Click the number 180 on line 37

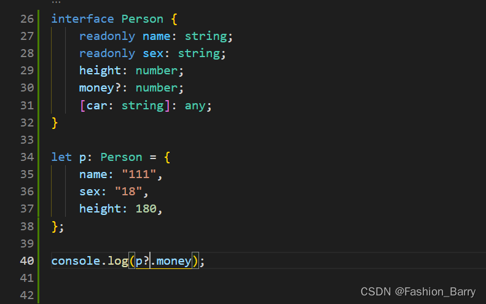[146, 209]
